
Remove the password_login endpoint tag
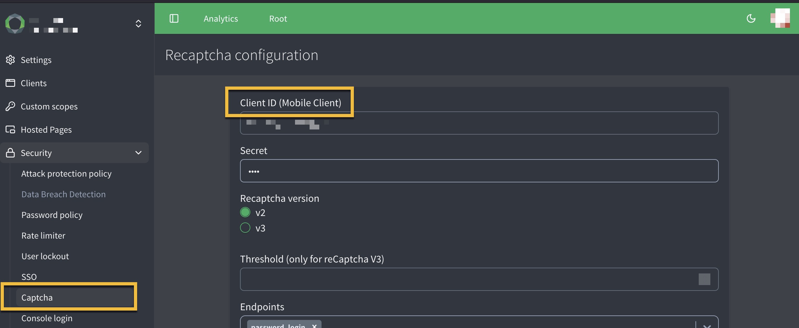point(314,326)
